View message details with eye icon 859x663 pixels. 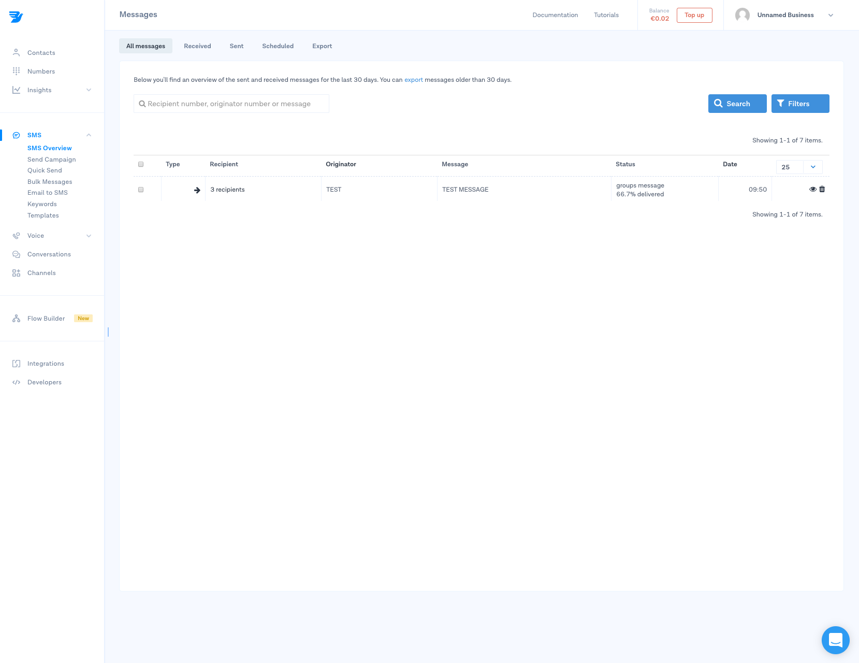tap(812, 189)
